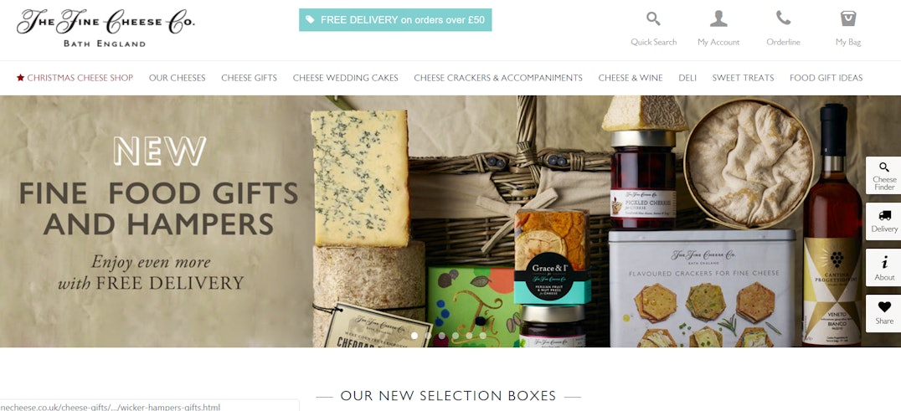
Task: Open Food Gift Ideas menu item
Action: (x=826, y=78)
